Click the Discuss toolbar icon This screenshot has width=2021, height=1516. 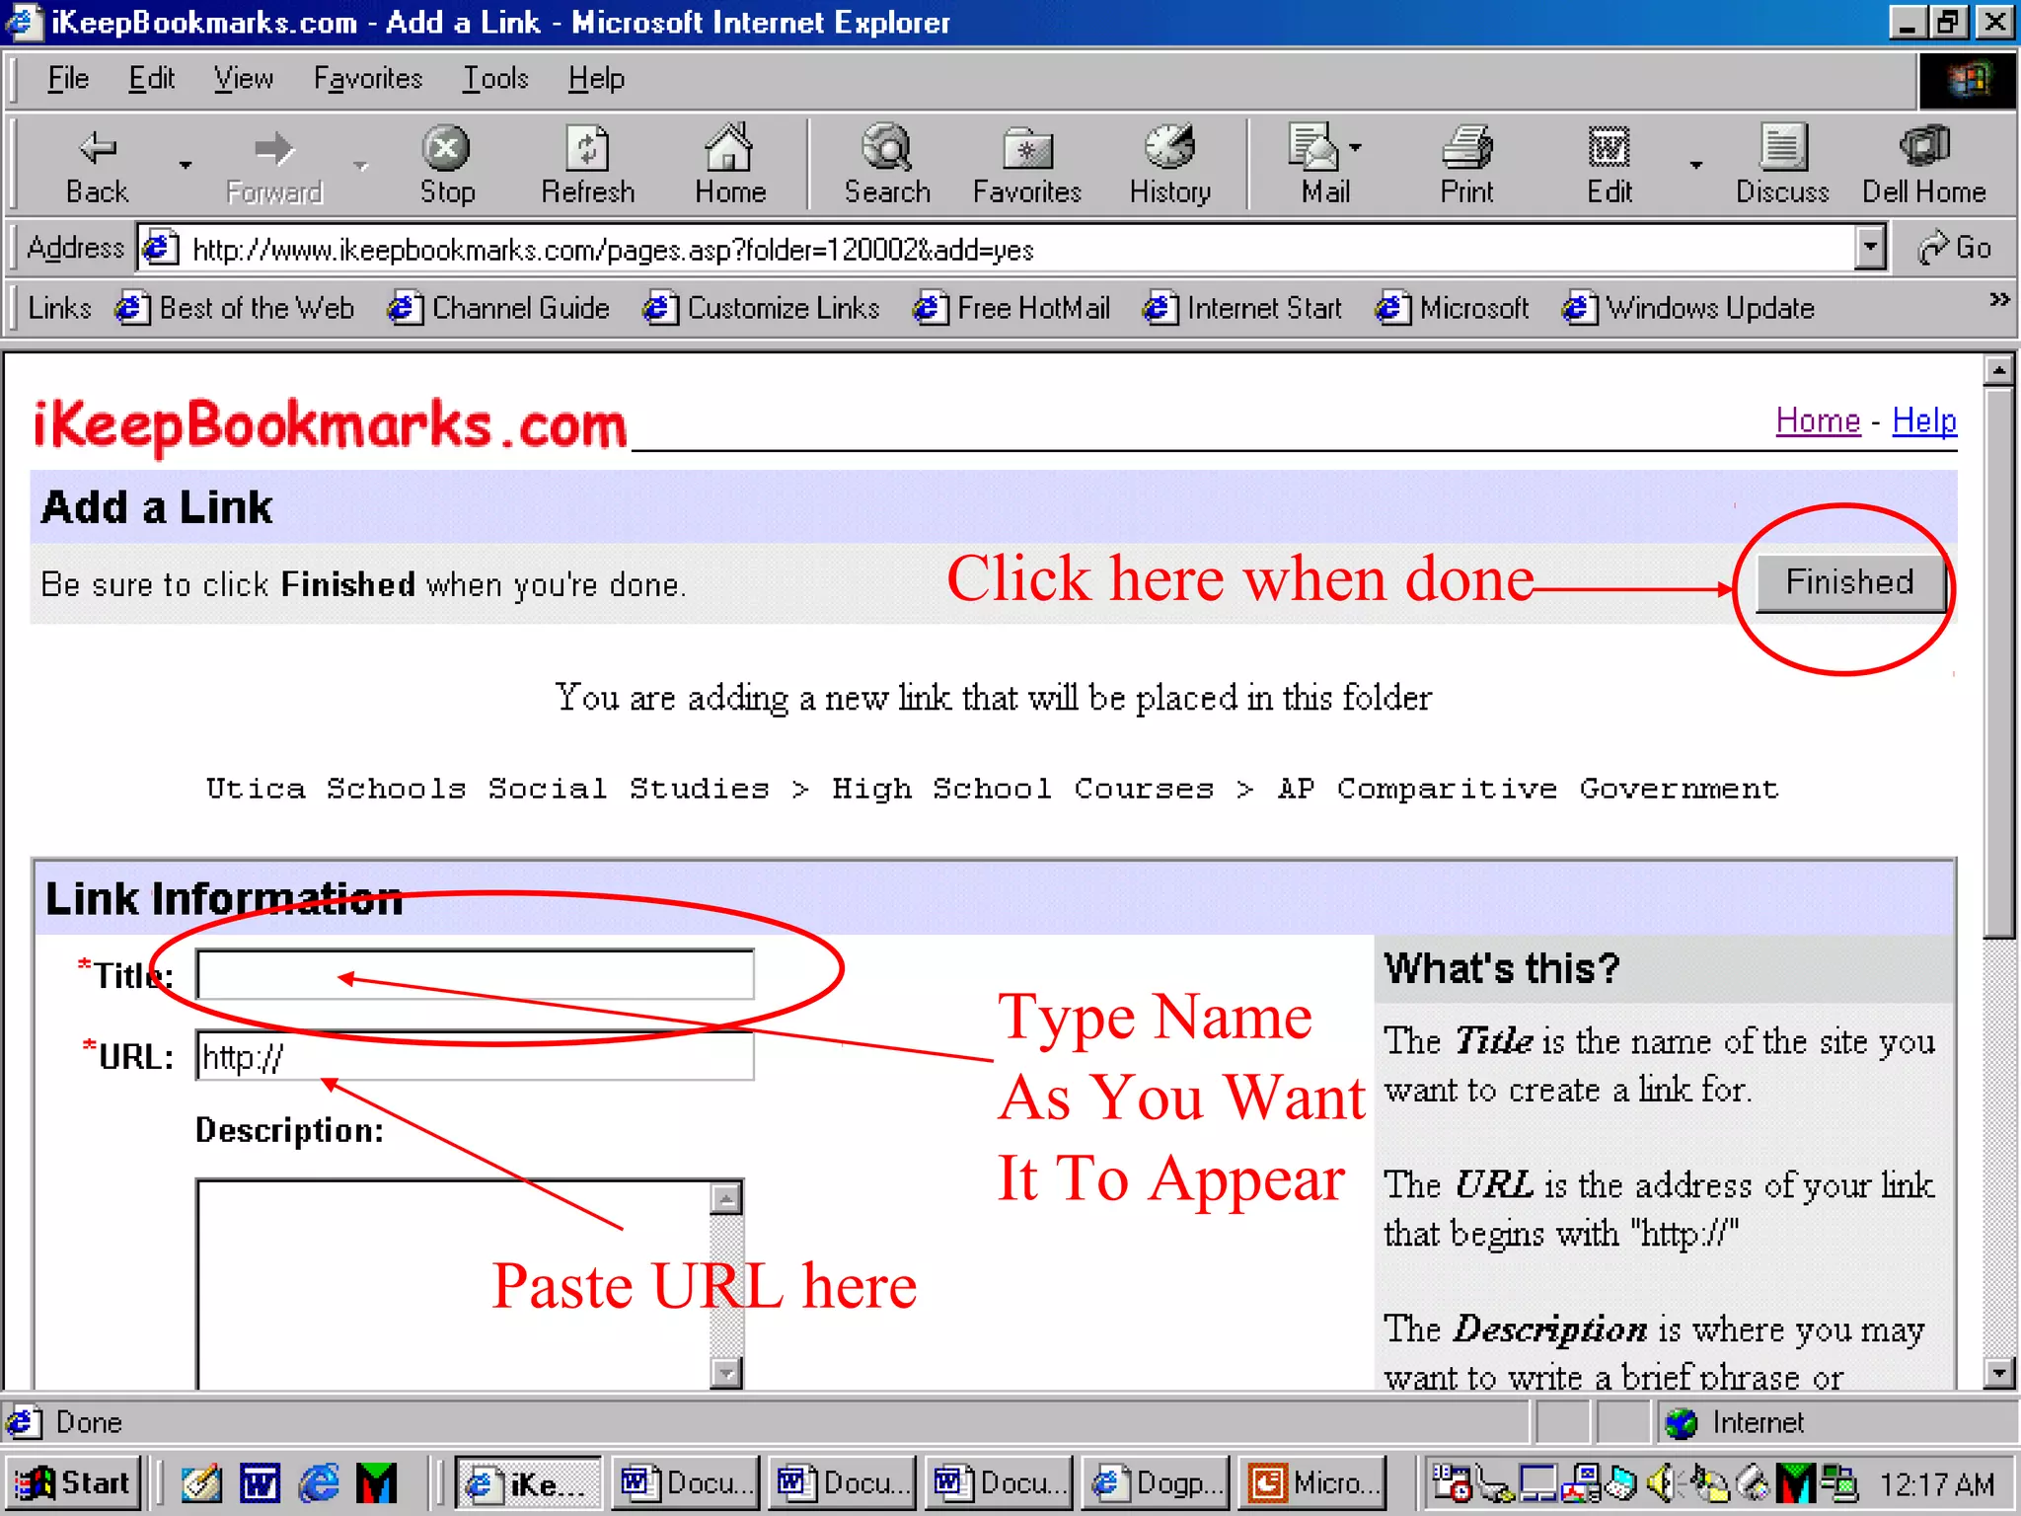1782,165
